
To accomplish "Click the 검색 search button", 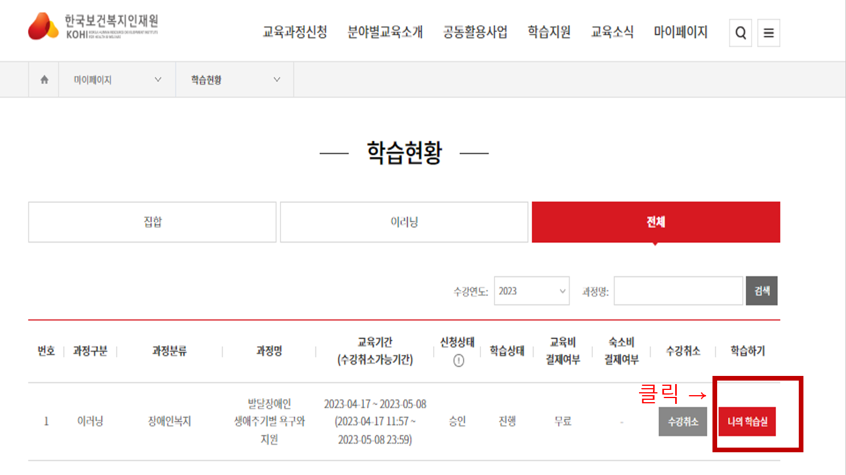I will coord(761,291).
